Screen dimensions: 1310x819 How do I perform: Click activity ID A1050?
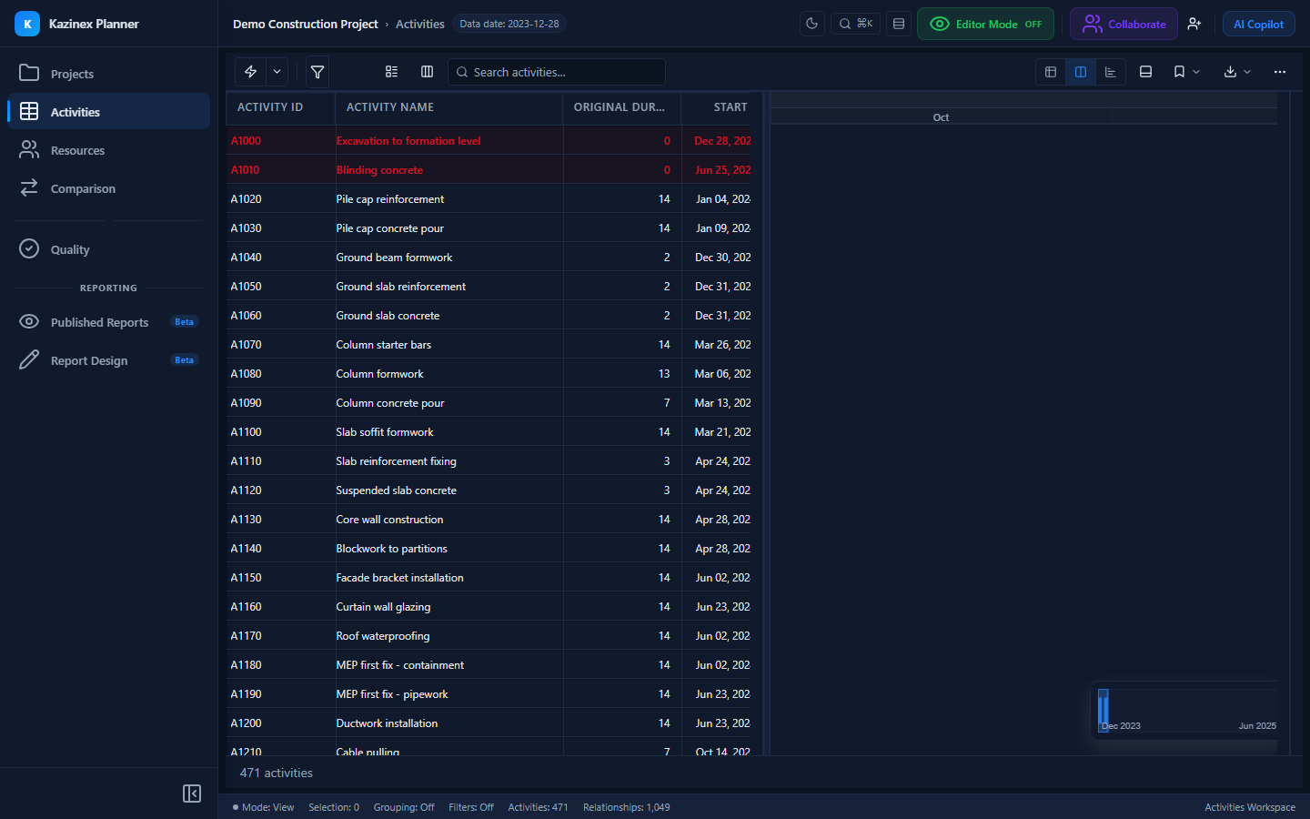tap(246, 287)
